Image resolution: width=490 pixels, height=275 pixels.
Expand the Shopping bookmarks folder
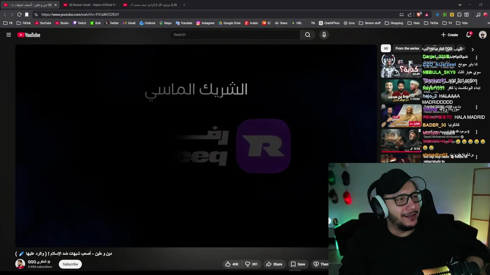click(394, 23)
